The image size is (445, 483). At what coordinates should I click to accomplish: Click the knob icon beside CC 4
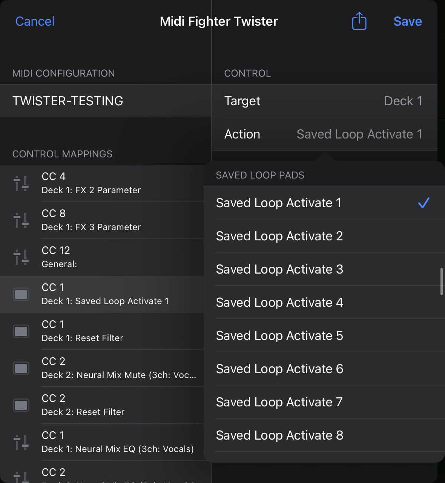pos(21,183)
